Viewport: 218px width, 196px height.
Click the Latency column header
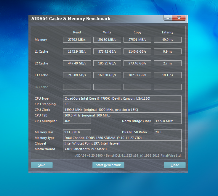pos(168,32)
